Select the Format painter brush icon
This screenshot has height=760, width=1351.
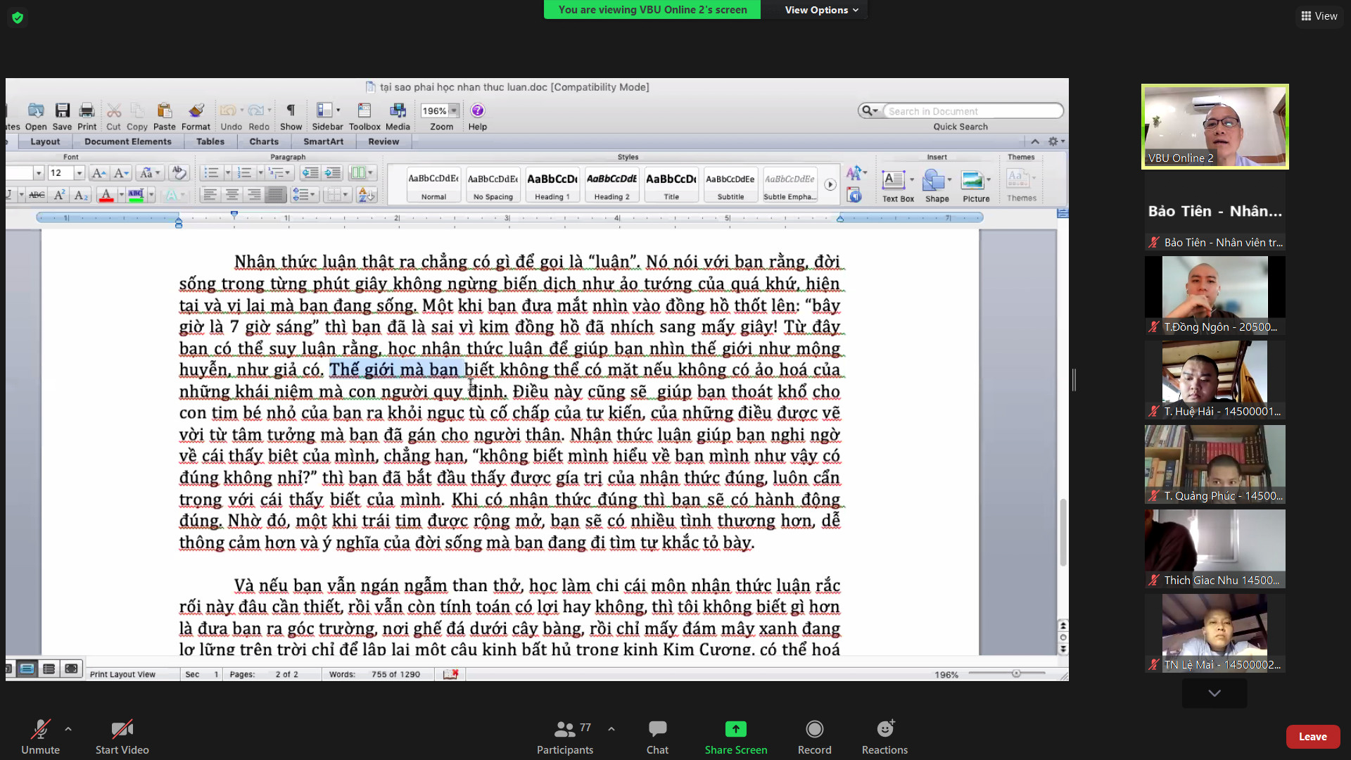click(x=196, y=110)
